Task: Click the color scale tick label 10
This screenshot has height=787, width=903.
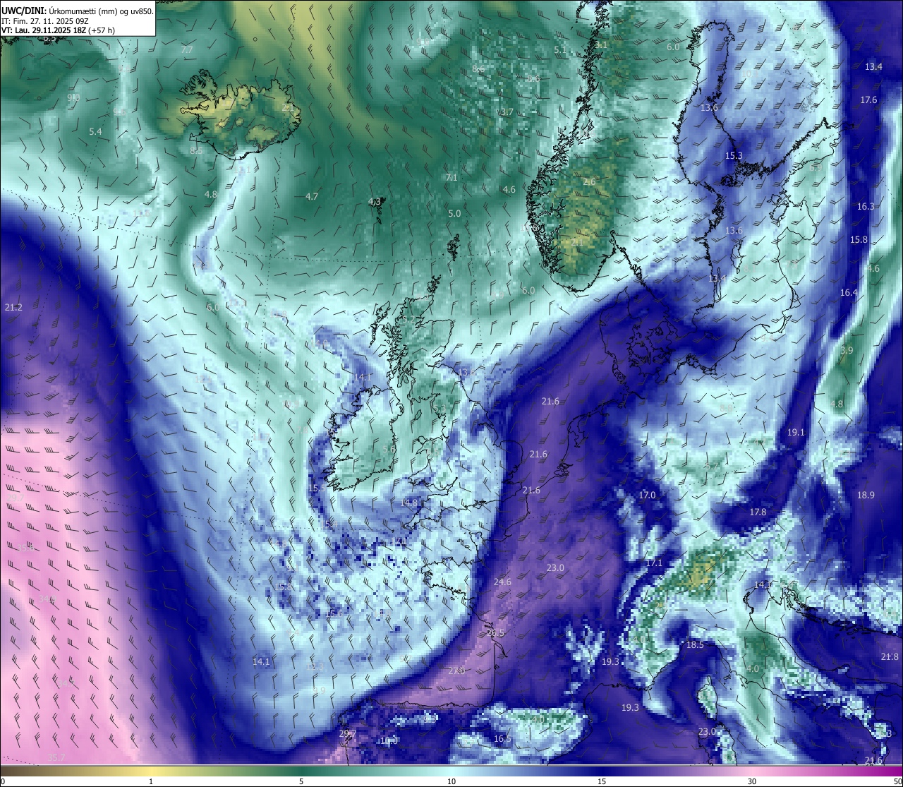Action: pyautogui.click(x=451, y=781)
